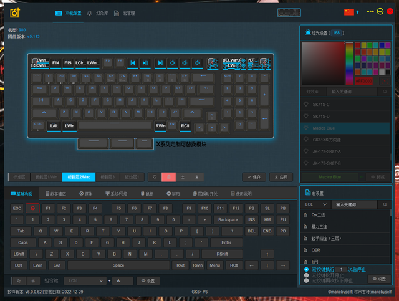The image size is (399, 301).
Task: Click the search icon in macro panel
Action: point(385,204)
